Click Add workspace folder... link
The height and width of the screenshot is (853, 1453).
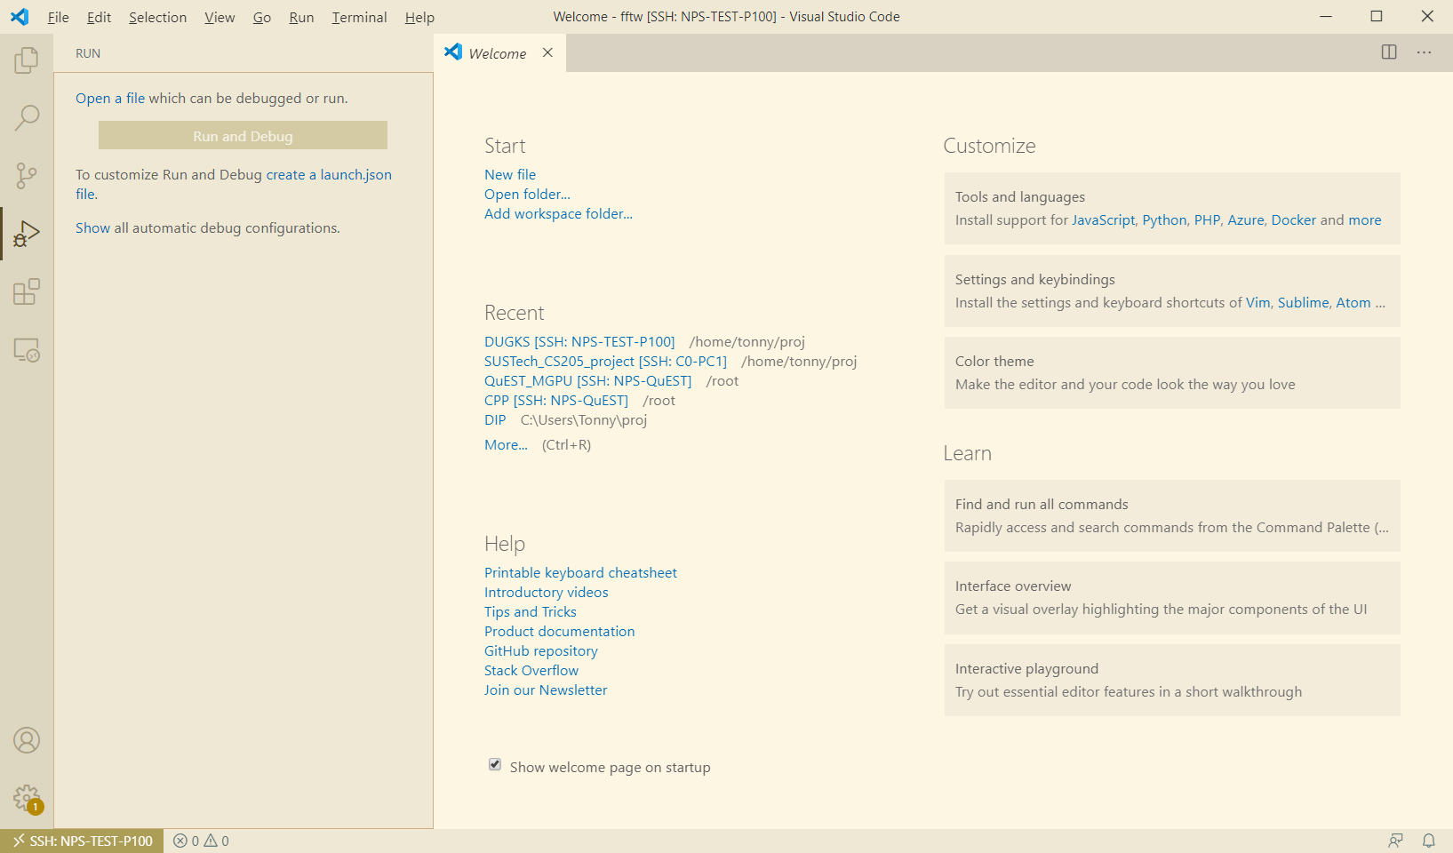558,213
